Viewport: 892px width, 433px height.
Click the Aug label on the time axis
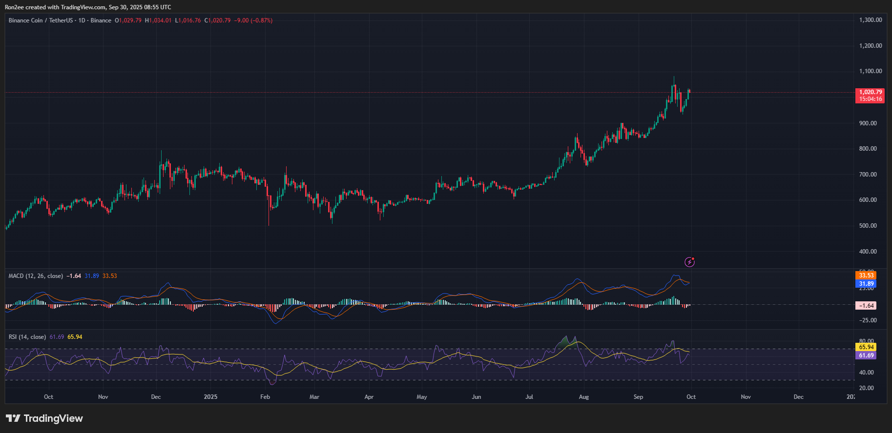(583, 397)
